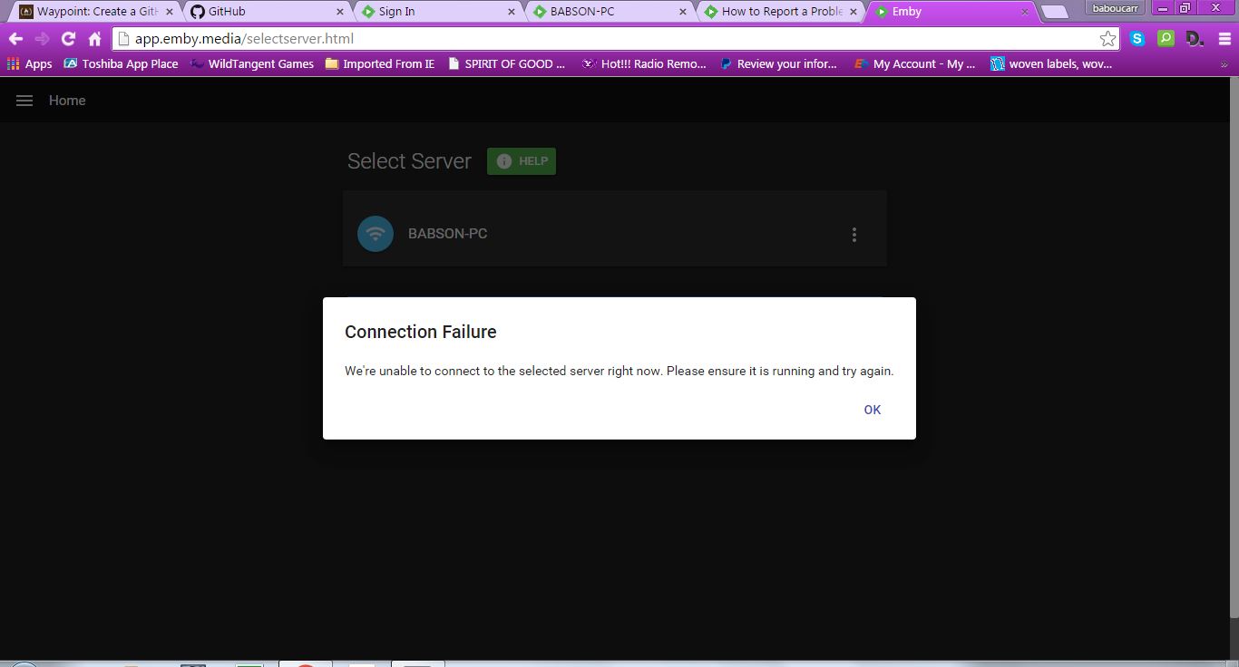The height and width of the screenshot is (667, 1239).
Task: Click the Select Server heading
Action: [409, 161]
